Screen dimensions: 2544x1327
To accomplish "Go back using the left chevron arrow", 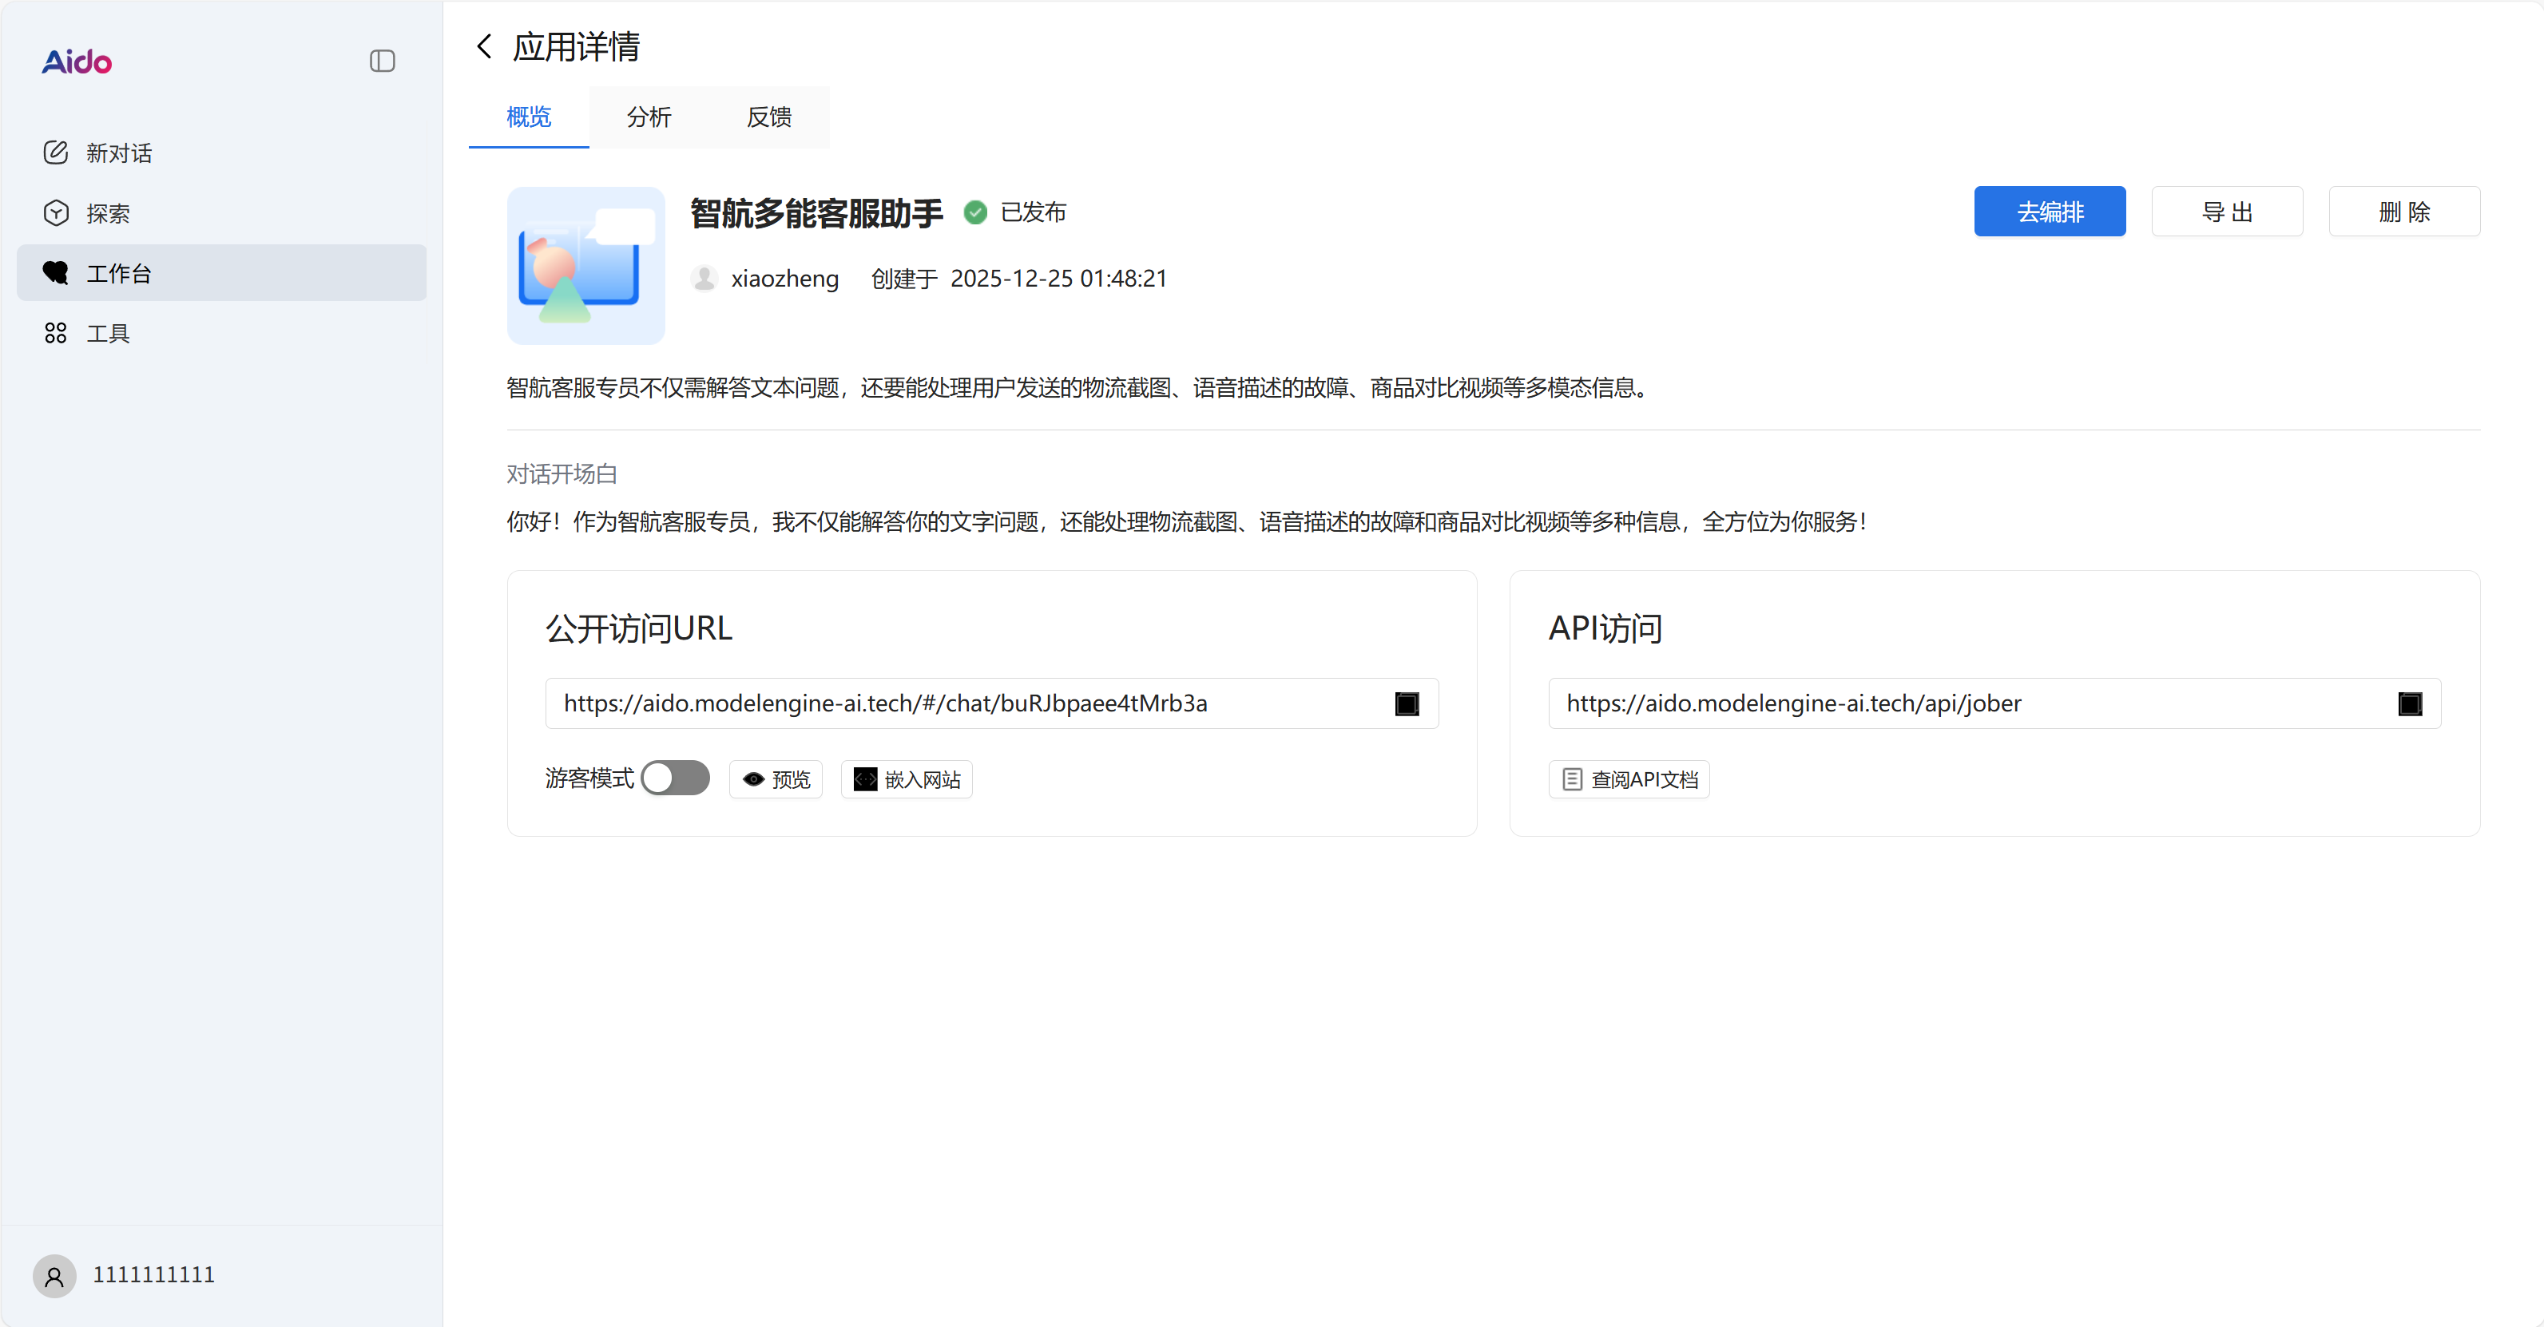I will (483, 46).
